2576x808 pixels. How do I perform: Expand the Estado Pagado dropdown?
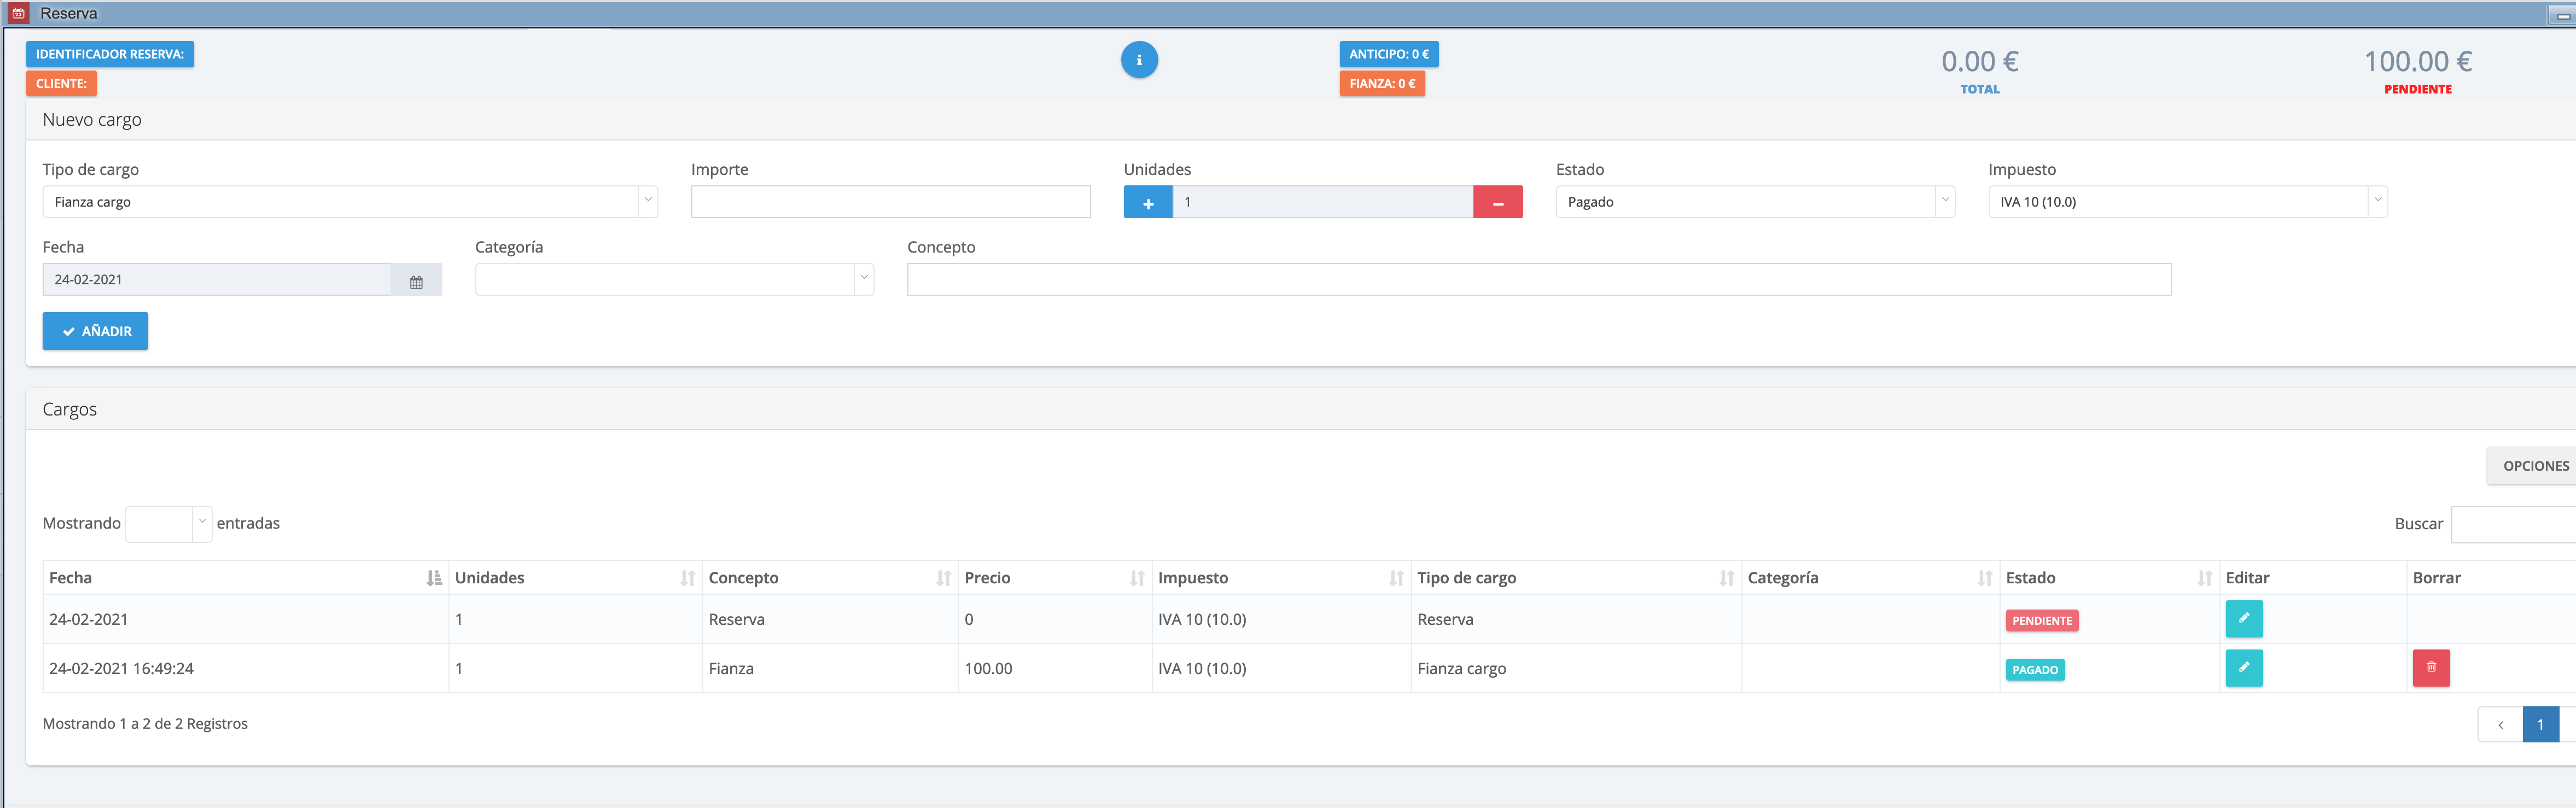1754,202
